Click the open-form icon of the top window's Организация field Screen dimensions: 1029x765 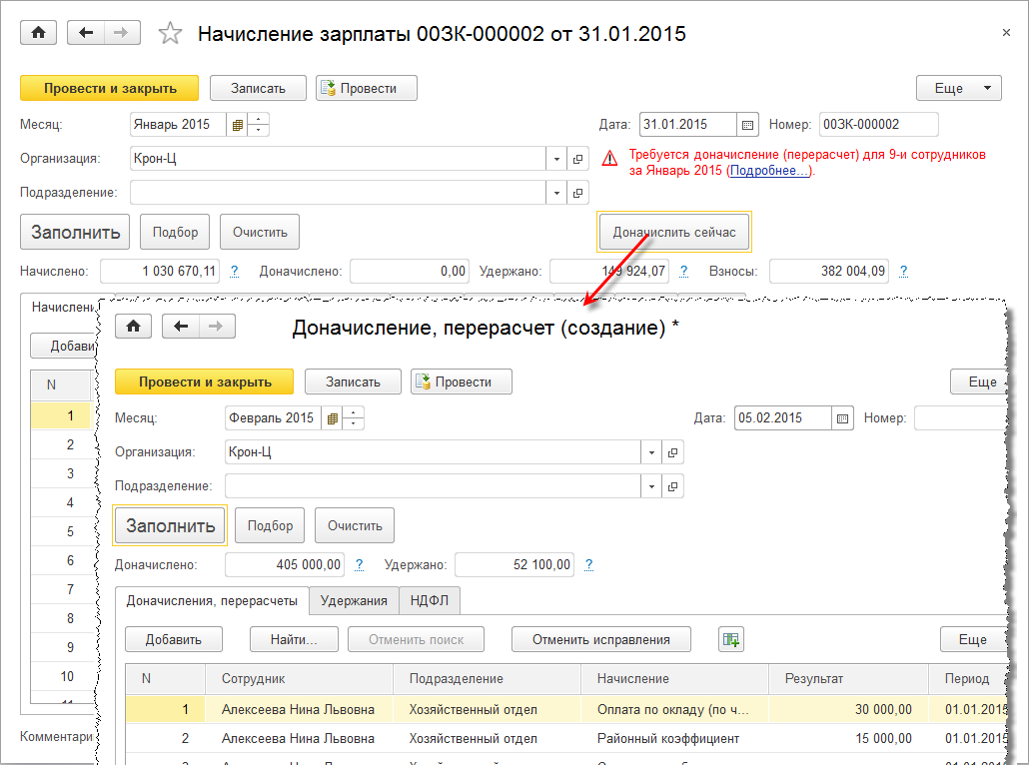tap(577, 159)
